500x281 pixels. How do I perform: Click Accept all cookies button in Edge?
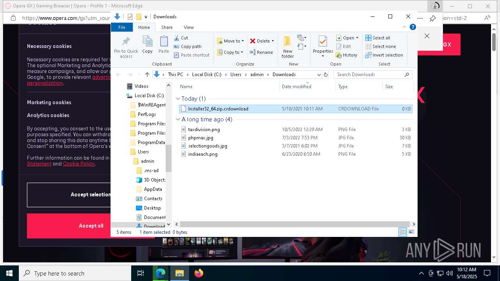pyautogui.click(x=91, y=226)
